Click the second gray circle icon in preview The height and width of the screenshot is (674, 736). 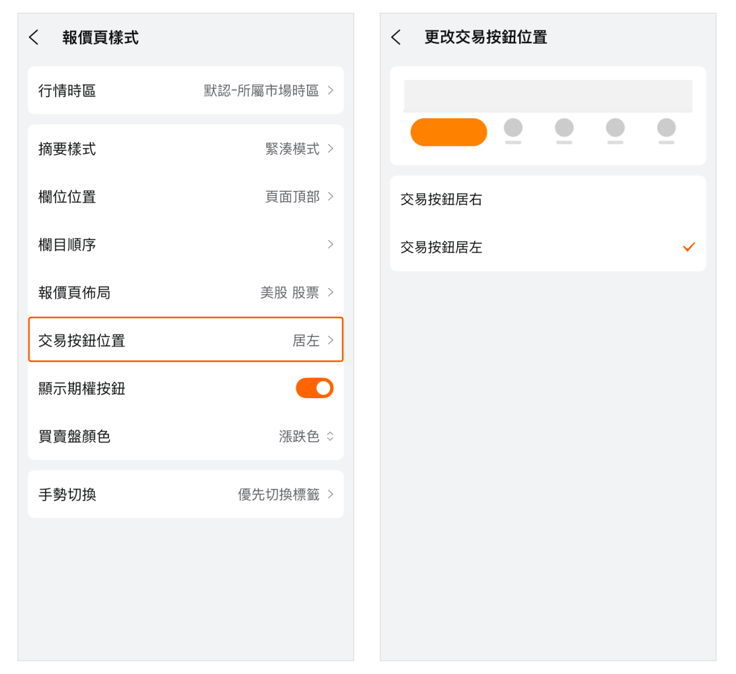(x=564, y=128)
